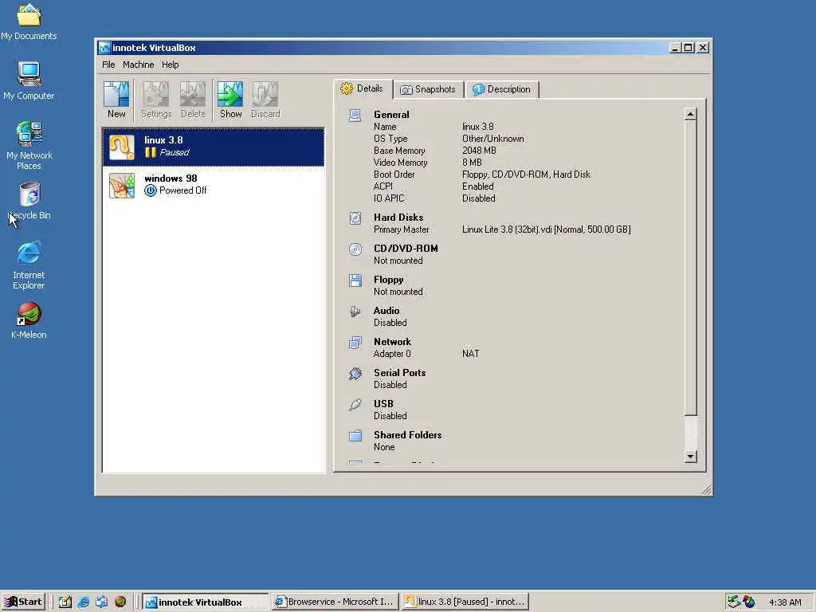Click the 8 MB video memory value
Viewport: 816px width, 612px height.
pos(472,163)
